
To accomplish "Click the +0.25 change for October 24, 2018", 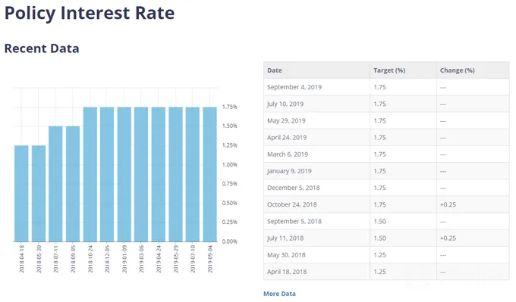I will 448,204.
